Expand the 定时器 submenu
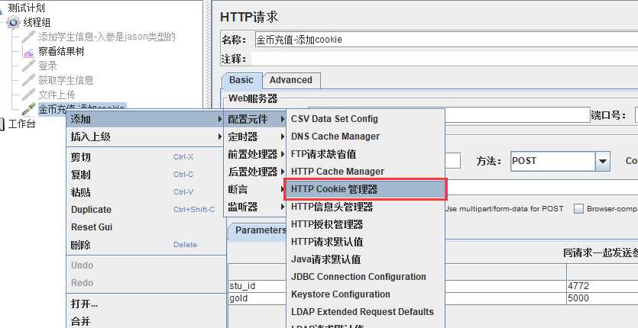Image resolution: width=638 pixels, height=328 pixels. 255,137
